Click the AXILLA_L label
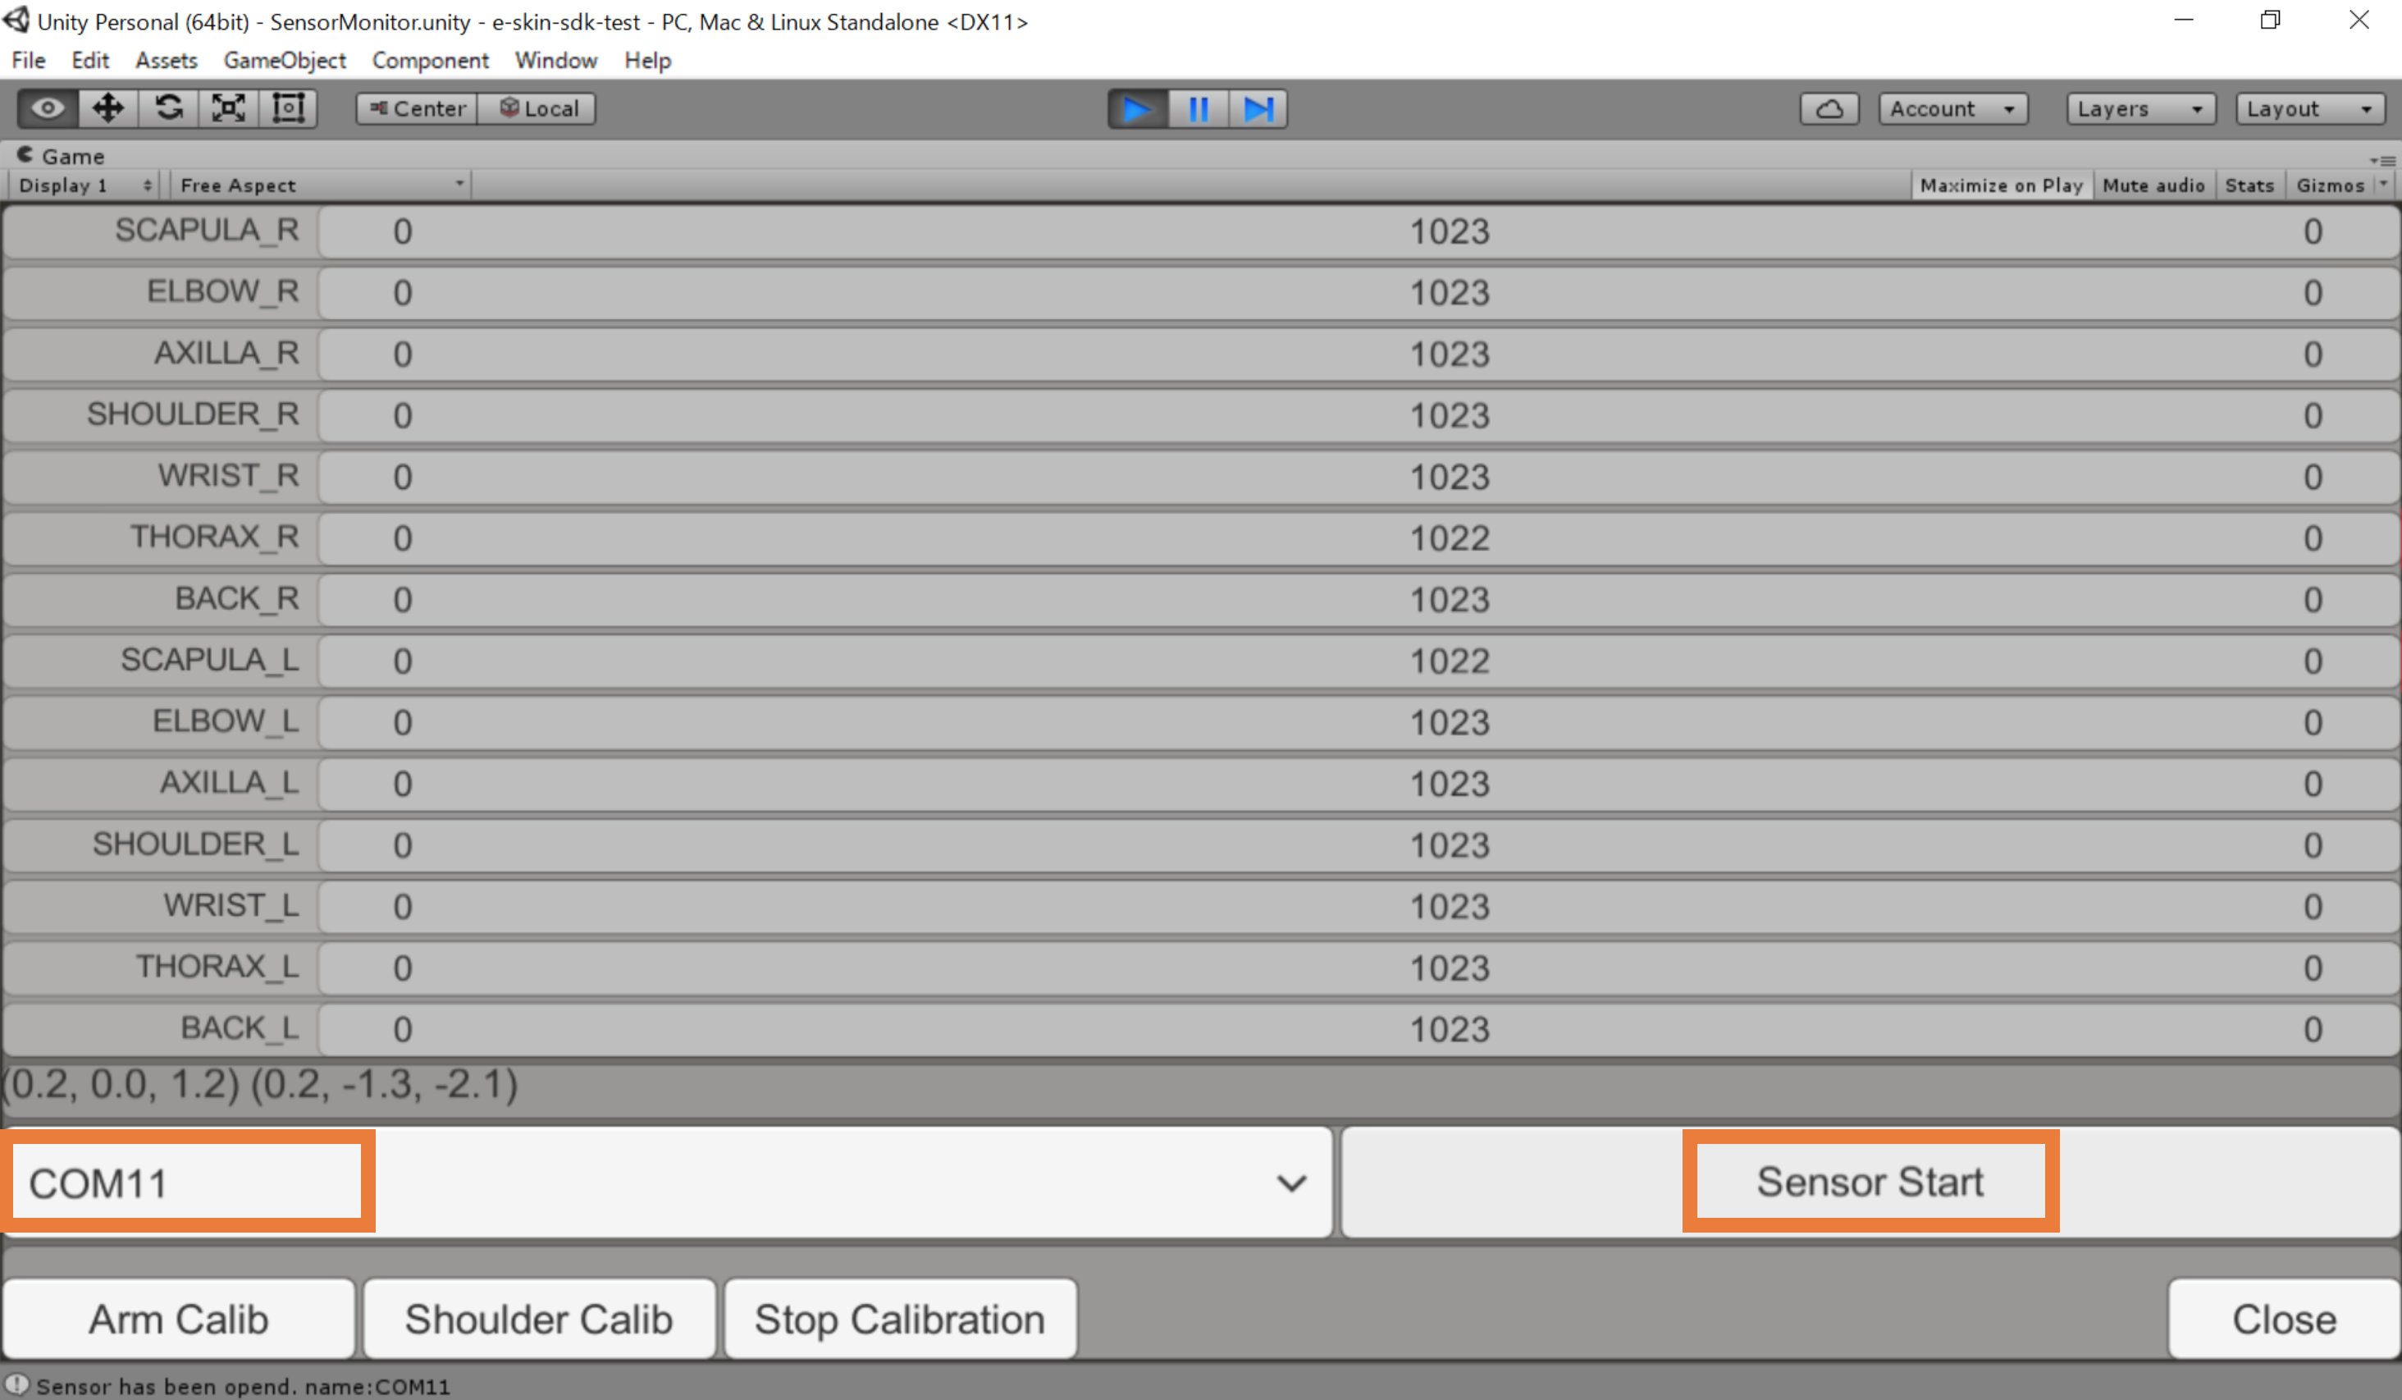 (229, 783)
